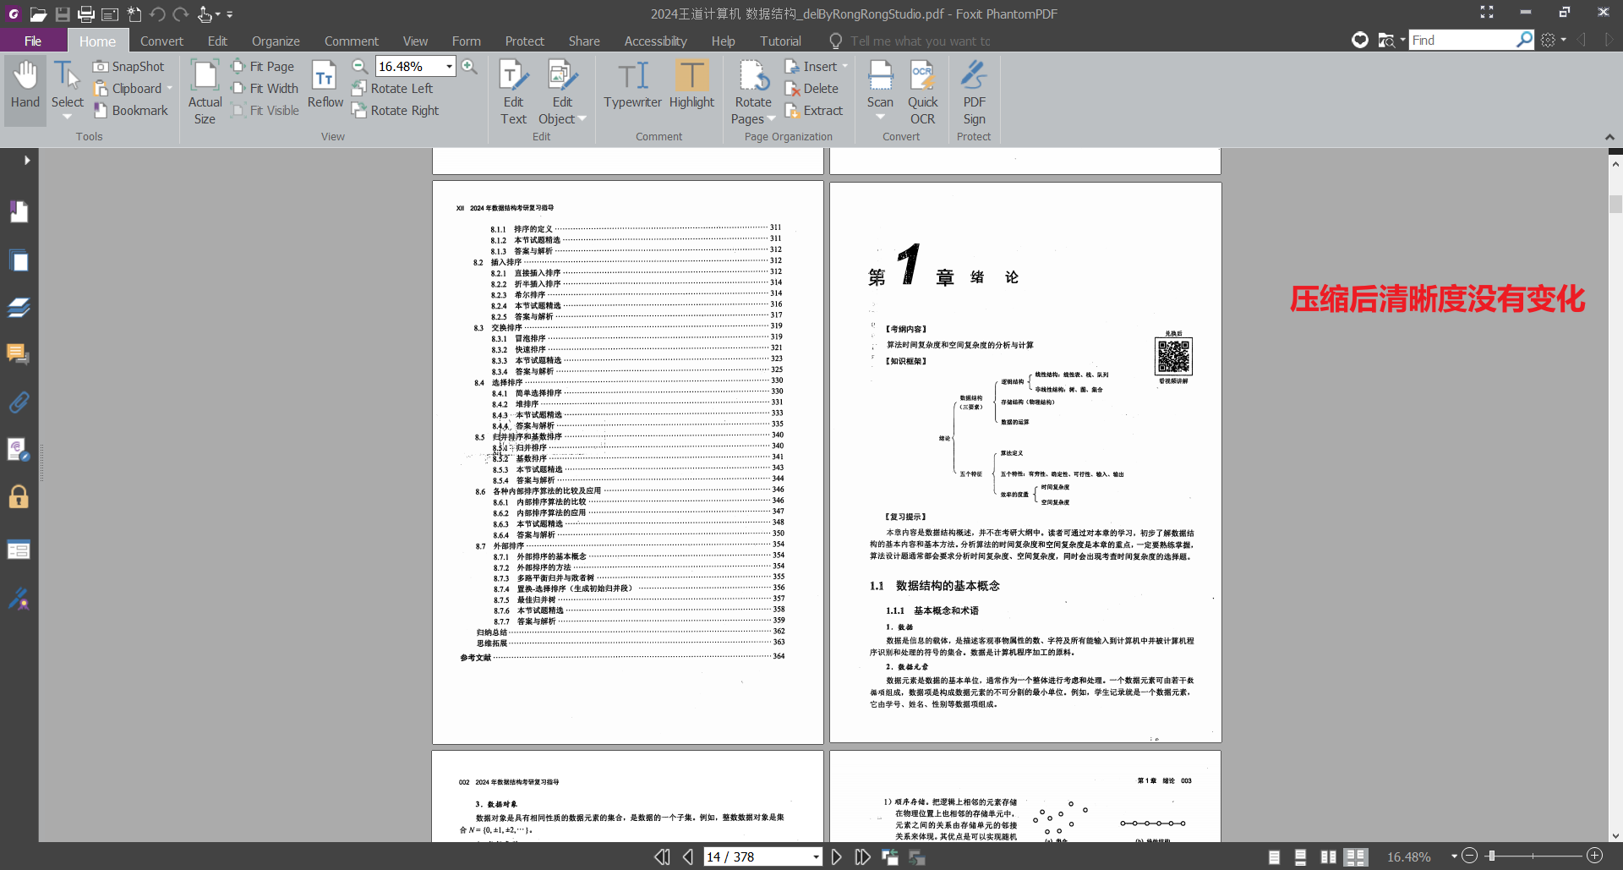Switch to single page view mode
This screenshot has width=1623, height=870.
point(1274,857)
